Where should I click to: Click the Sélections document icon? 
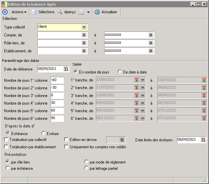click(34, 12)
